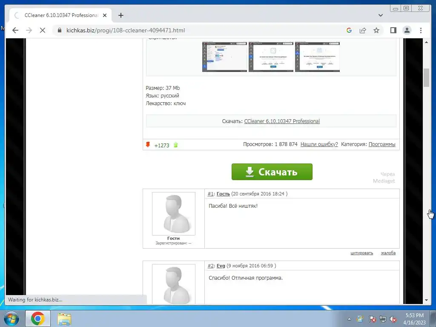Click the vertical scrollbar thumb
Screen dimensions: 436x327
point(426,78)
